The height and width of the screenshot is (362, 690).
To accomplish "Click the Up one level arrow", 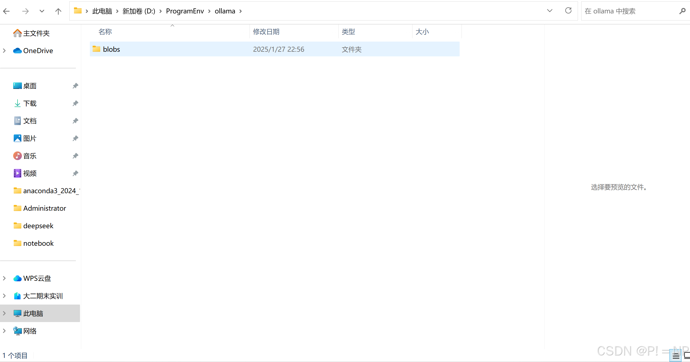I will (58, 11).
